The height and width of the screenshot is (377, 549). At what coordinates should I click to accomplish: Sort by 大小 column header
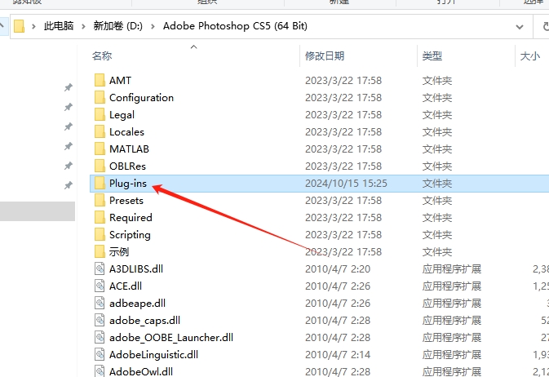click(x=530, y=55)
